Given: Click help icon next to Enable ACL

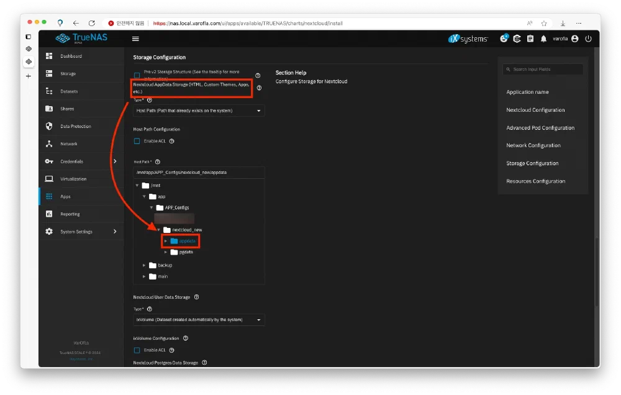Looking at the screenshot, I should [171, 141].
